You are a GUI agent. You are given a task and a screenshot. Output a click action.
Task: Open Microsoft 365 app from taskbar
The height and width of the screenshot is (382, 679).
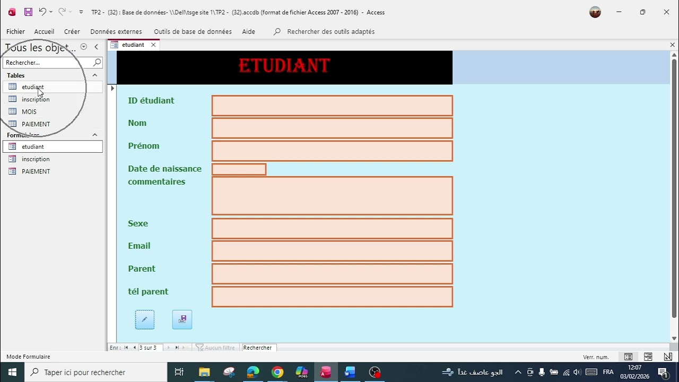(x=302, y=372)
